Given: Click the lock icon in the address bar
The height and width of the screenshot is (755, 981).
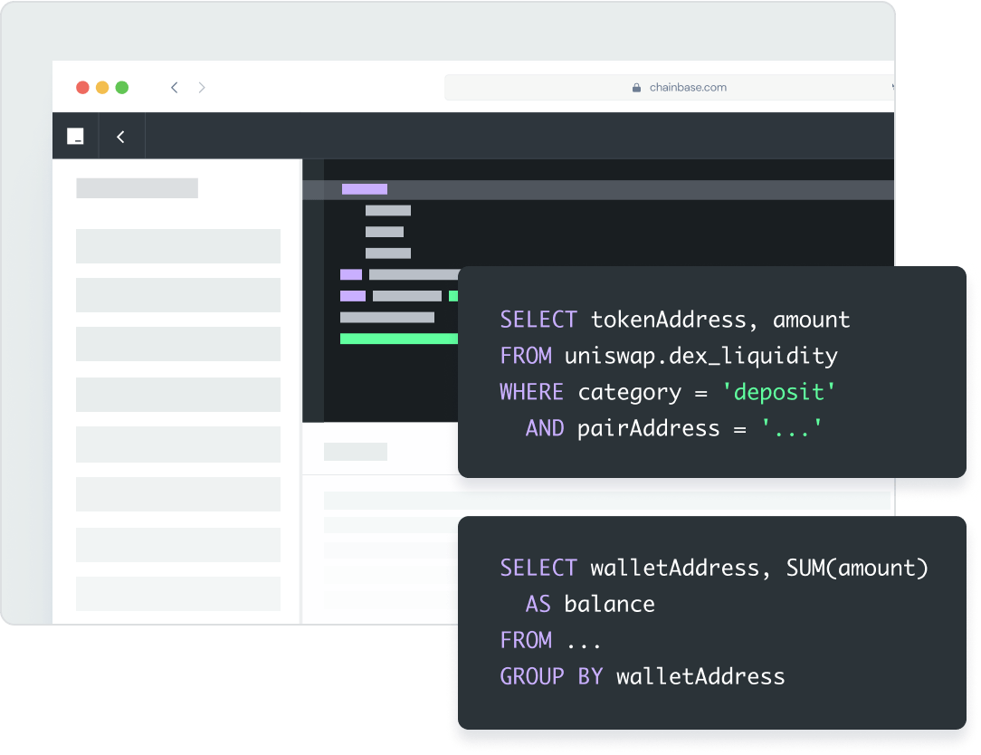Looking at the screenshot, I should coord(638,87).
